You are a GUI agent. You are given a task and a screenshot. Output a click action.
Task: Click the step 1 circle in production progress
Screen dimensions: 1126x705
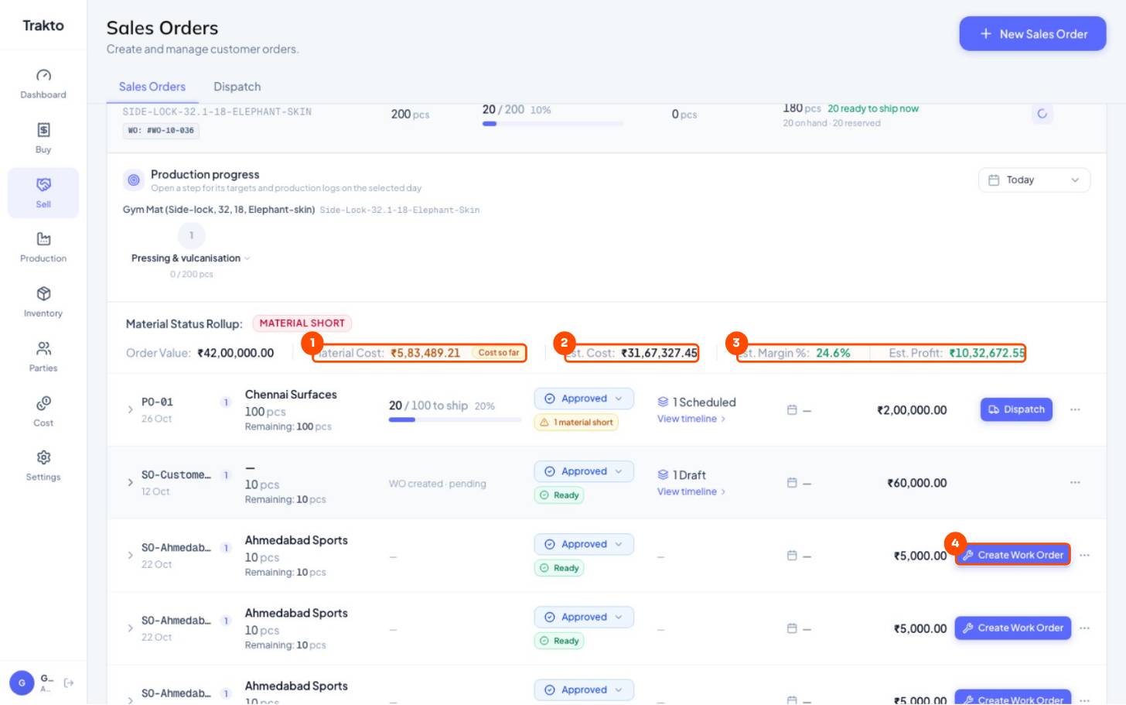(x=191, y=235)
